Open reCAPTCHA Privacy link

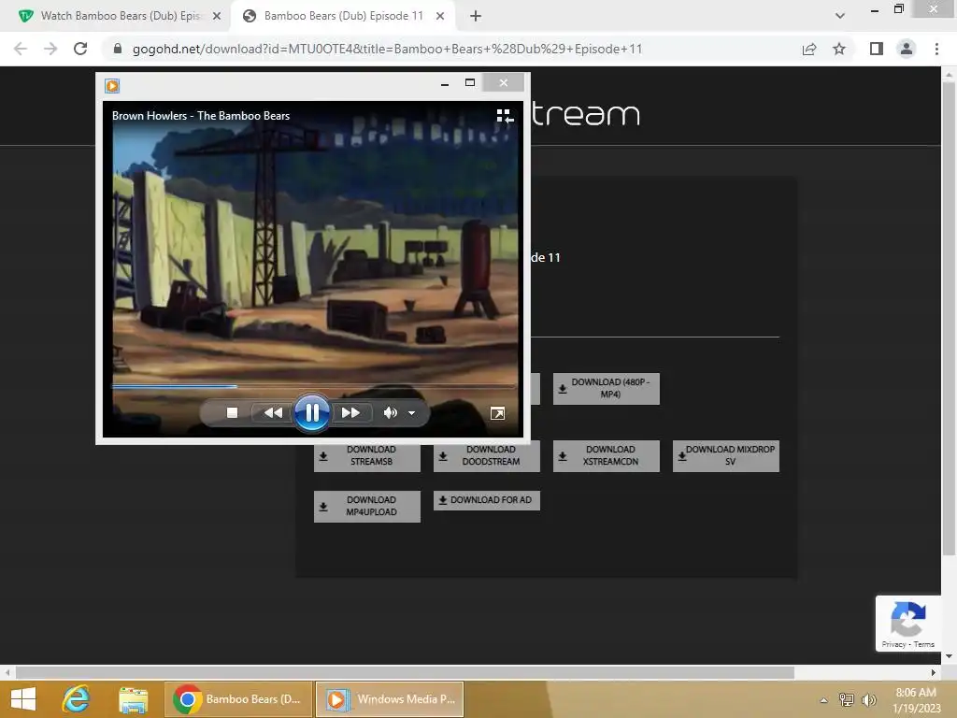(x=893, y=644)
